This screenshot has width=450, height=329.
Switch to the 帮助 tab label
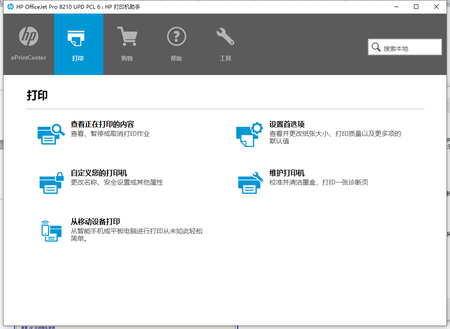click(176, 58)
